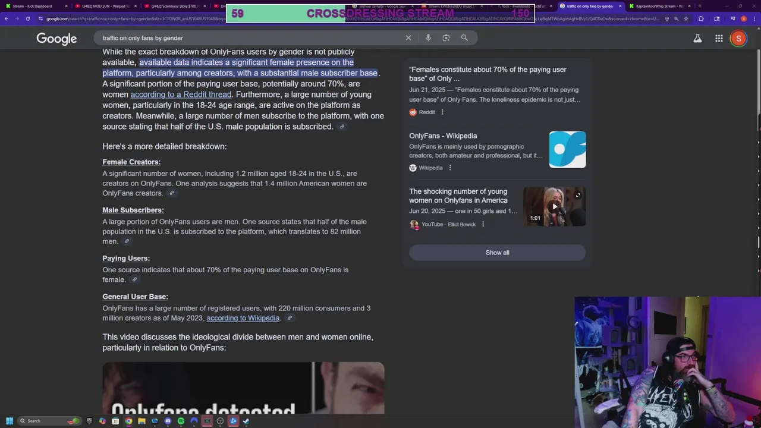Open Spotify from the taskbar

(x=181, y=421)
